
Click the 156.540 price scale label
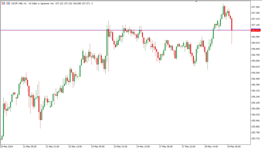pyautogui.click(x=256, y=73)
